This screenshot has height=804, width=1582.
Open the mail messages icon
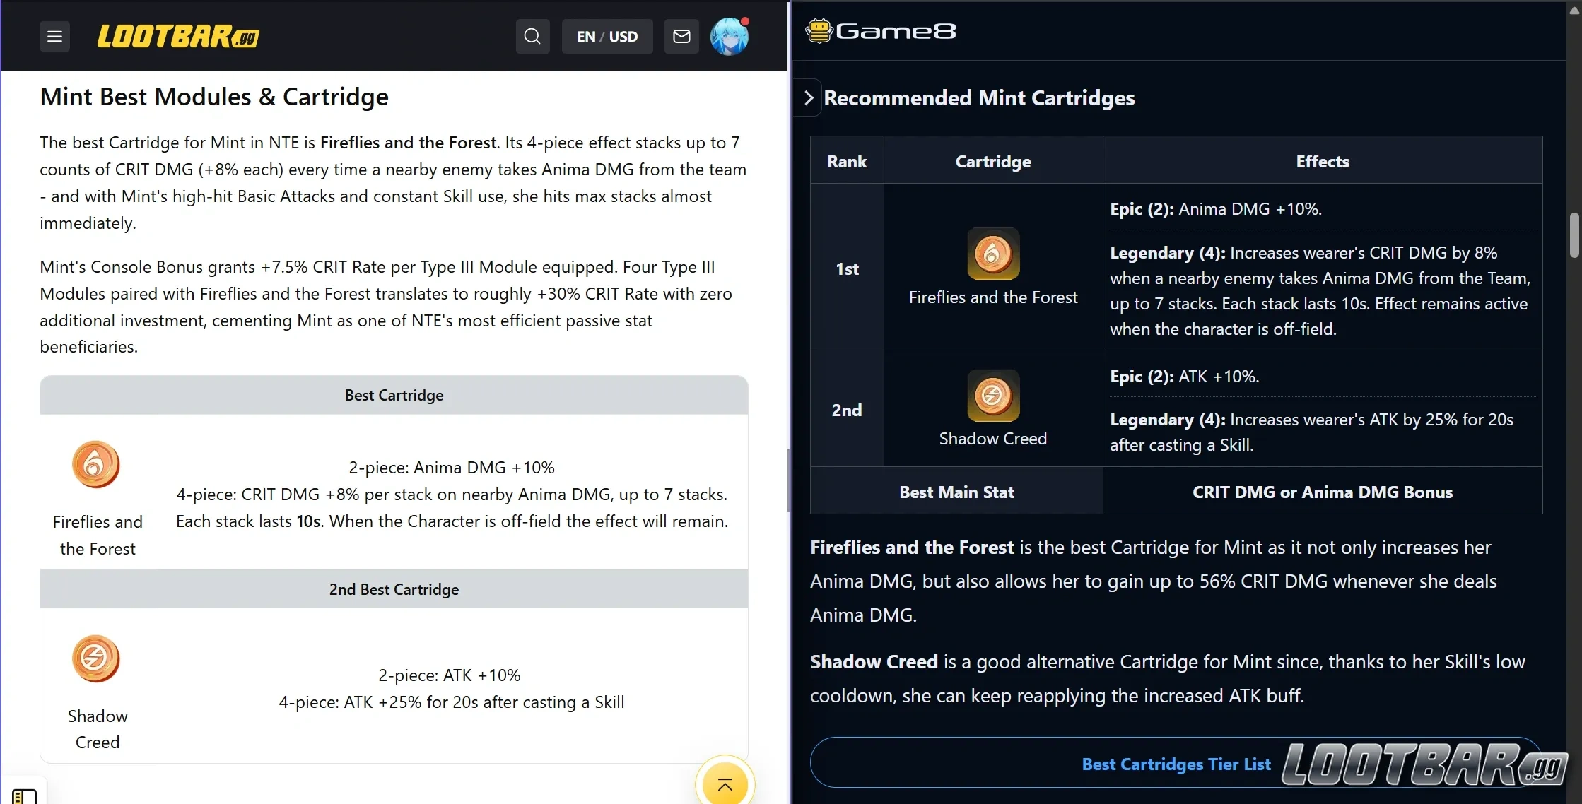pos(681,36)
